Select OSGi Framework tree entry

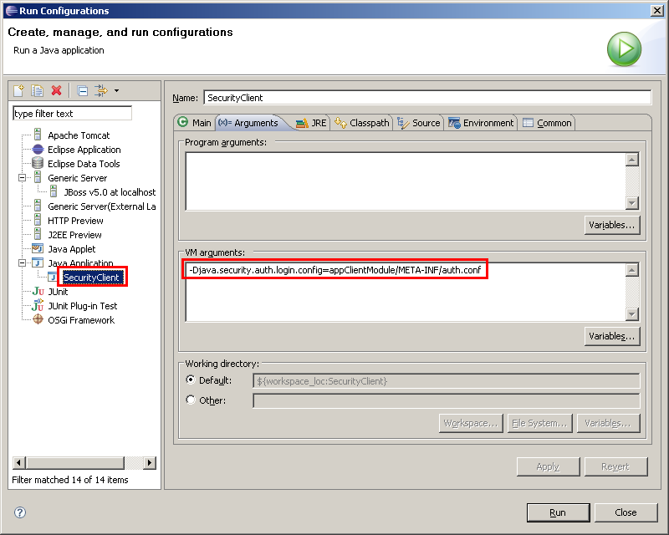(81, 320)
